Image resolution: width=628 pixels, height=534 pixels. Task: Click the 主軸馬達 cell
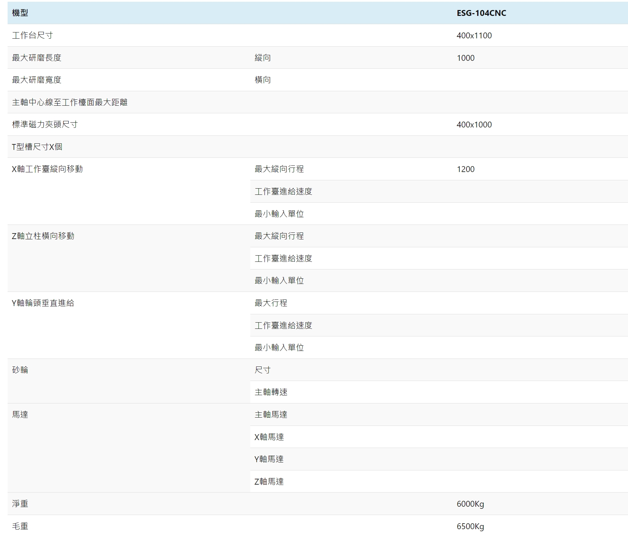pos(271,414)
